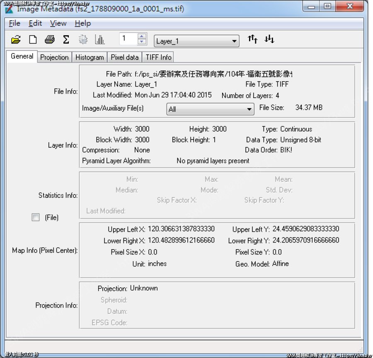This screenshot has width=373, height=358.
Task: Click the greyed-out gear icon in toolbar
Action: (x=83, y=40)
